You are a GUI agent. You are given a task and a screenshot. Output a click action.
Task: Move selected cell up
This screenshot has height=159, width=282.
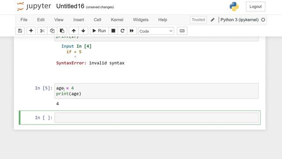(74, 31)
